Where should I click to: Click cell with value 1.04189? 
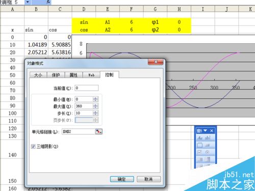pos(36,45)
